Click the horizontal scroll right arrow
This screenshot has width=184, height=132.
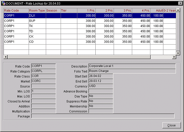[174, 57]
